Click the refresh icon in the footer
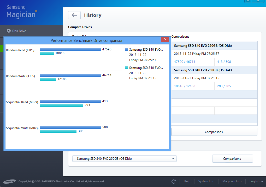The height and width of the screenshot is (187, 266). 174,182
